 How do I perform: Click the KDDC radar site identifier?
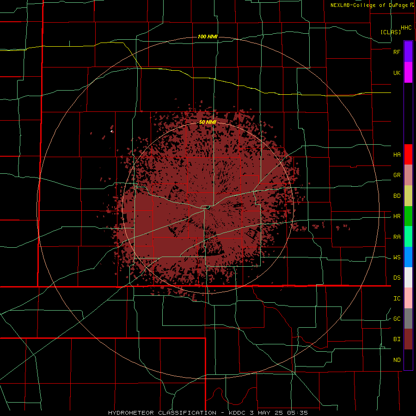click(x=237, y=413)
